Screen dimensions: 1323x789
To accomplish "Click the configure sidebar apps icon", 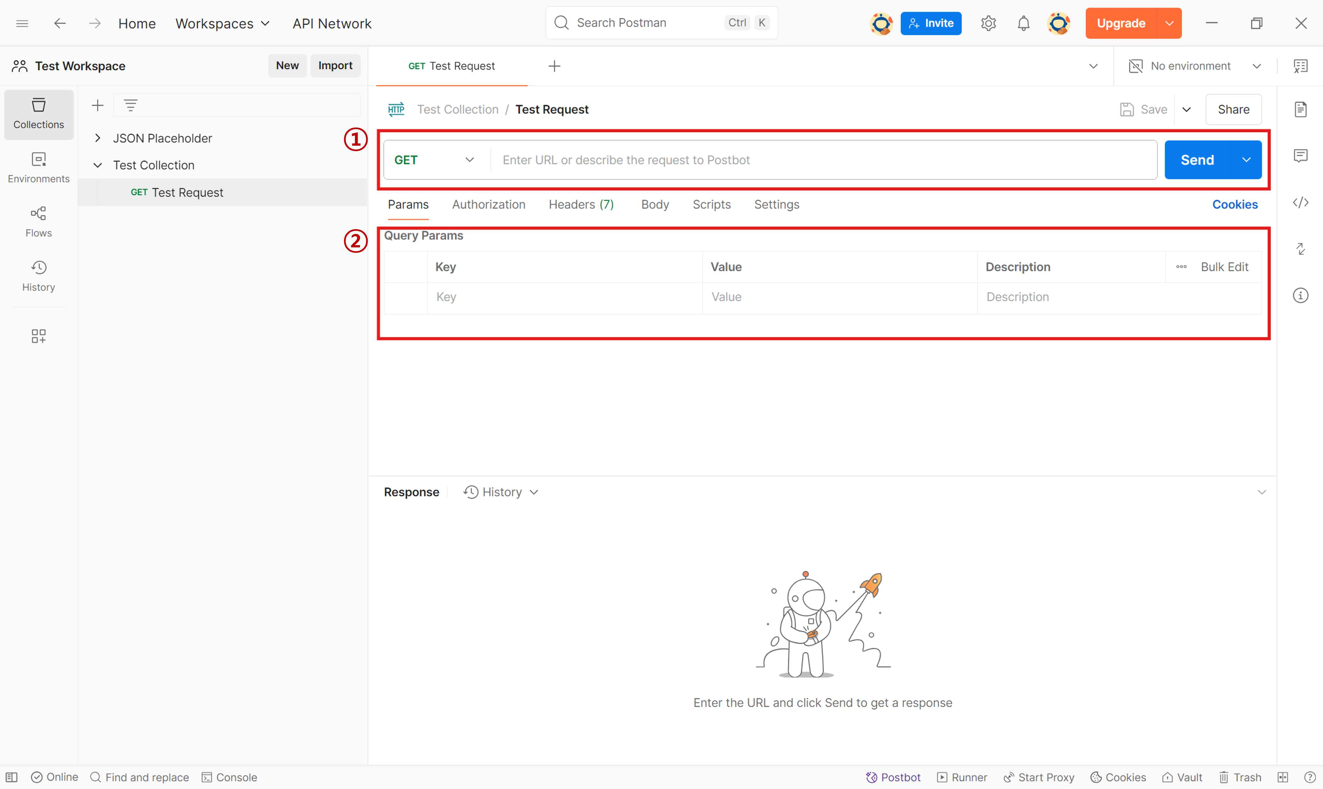I will (x=39, y=335).
